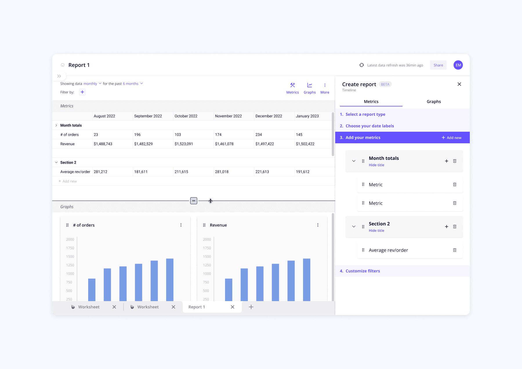The width and height of the screenshot is (522, 369).
Task: Click the collapse handle on the divider
Action: 194,201
